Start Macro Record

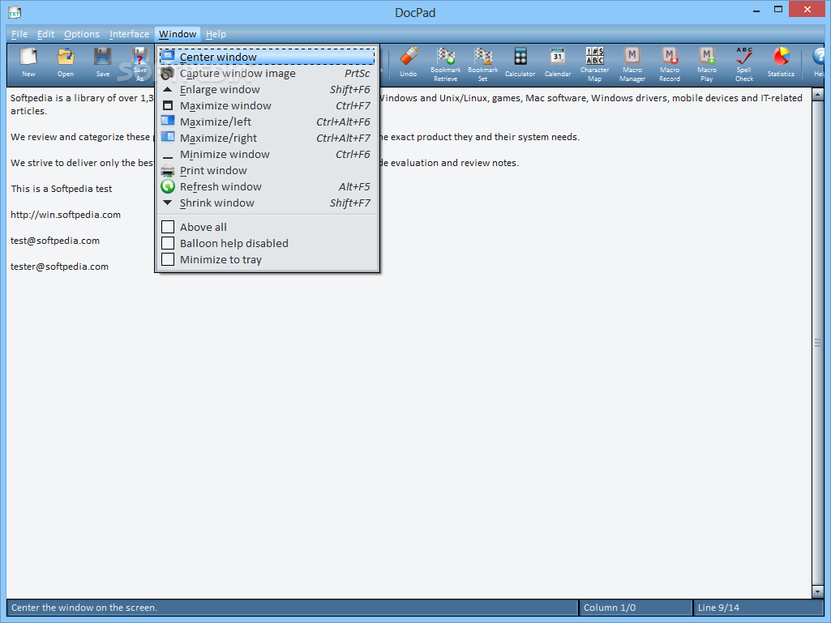[x=670, y=64]
